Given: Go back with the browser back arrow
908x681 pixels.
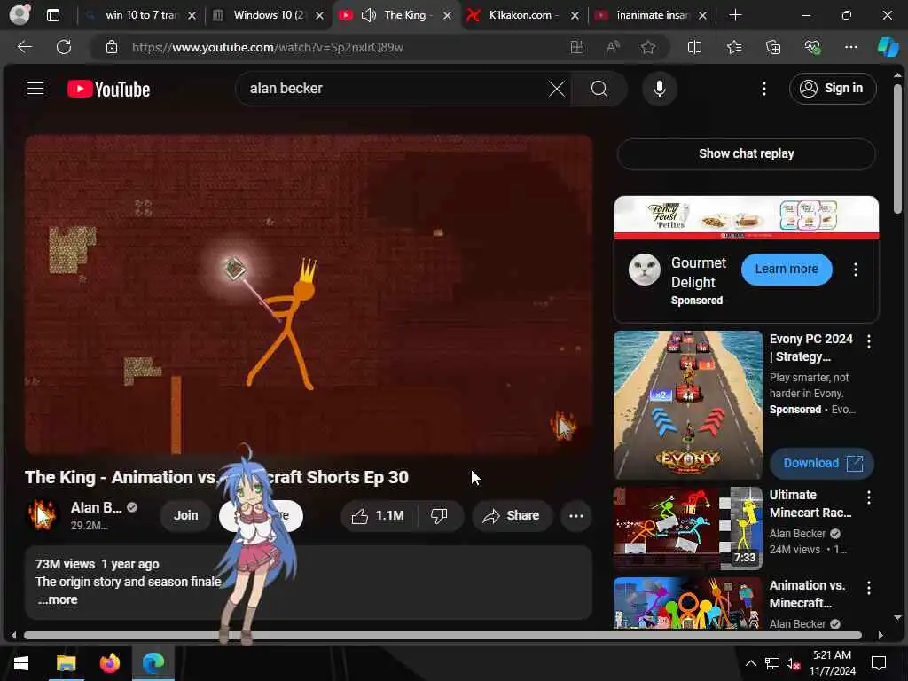Looking at the screenshot, I should click(25, 47).
